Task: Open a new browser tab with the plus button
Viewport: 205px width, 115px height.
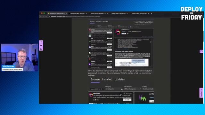Action: point(152,13)
